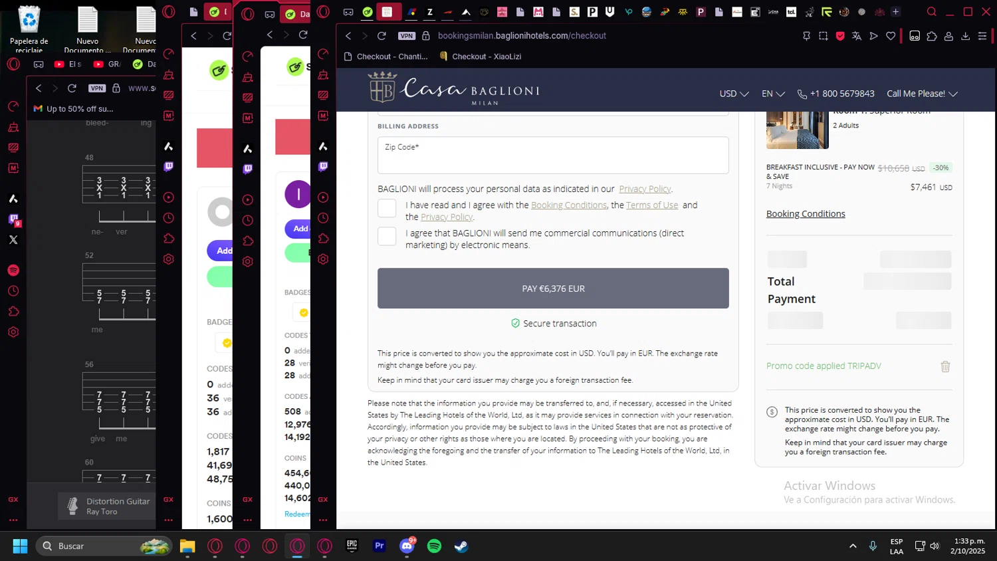This screenshot has width=997, height=561.
Task: Click the Casa Baglioni Milan logo
Action: point(454,88)
